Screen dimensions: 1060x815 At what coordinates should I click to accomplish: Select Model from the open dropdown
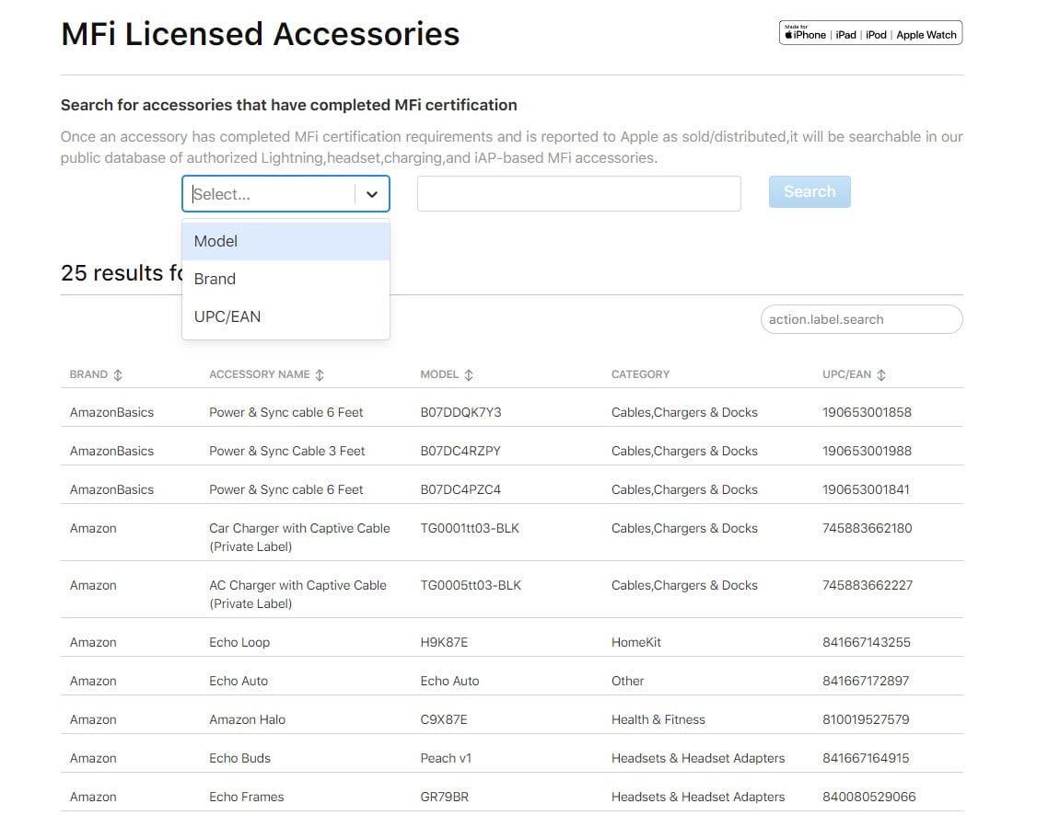(215, 241)
